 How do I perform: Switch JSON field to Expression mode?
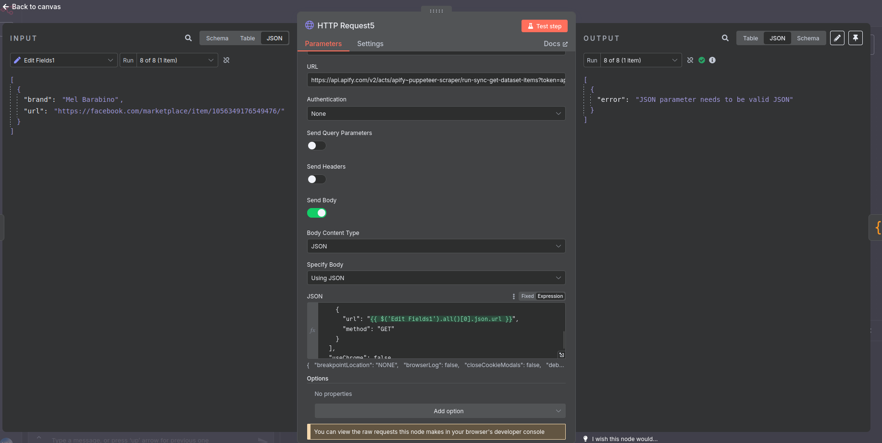click(x=550, y=296)
